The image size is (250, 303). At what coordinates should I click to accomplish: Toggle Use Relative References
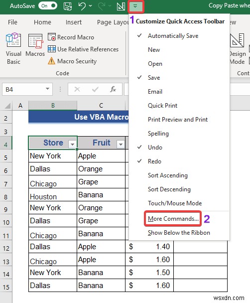click(83, 49)
